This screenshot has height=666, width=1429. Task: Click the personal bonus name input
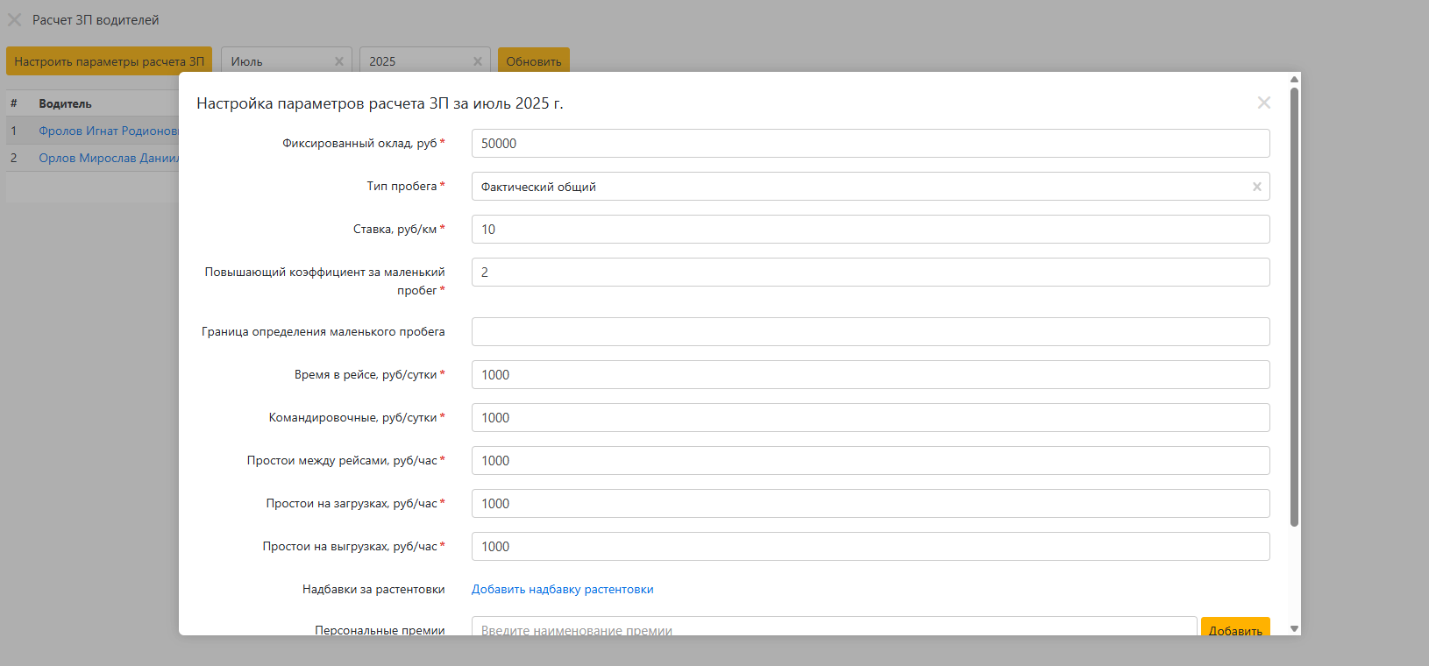click(x=833, y=627)
